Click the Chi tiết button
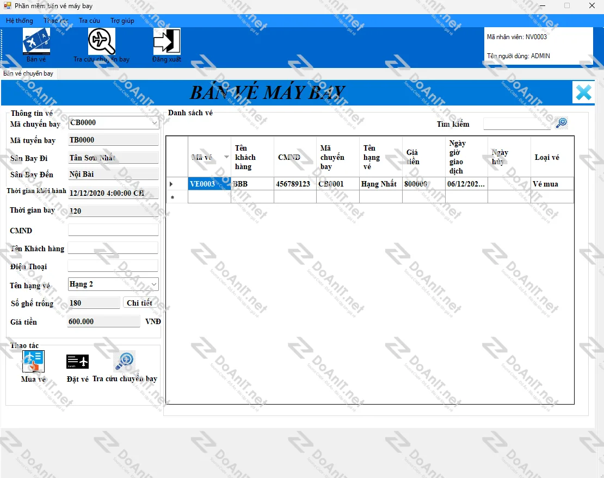Image resolution: width=604 pixels, height=478 pixels. coord(139,303)
